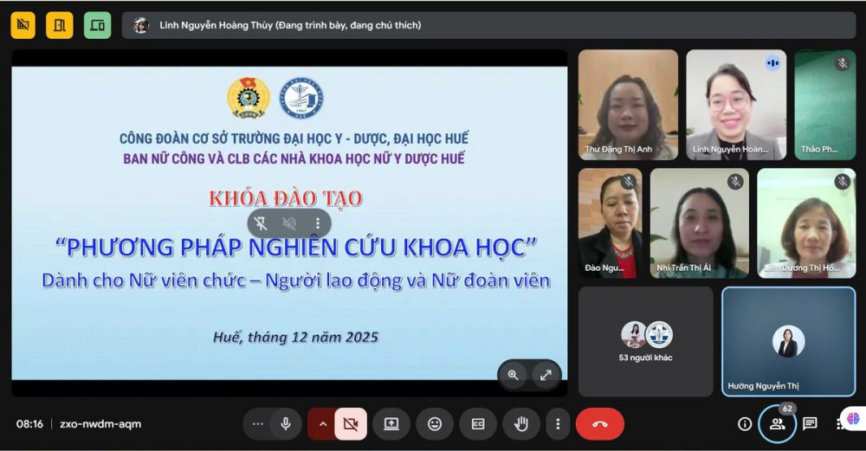Open the in-call chat panel
Image resolution: width=866 pixels, height=451 pixels.
[810, 424]
